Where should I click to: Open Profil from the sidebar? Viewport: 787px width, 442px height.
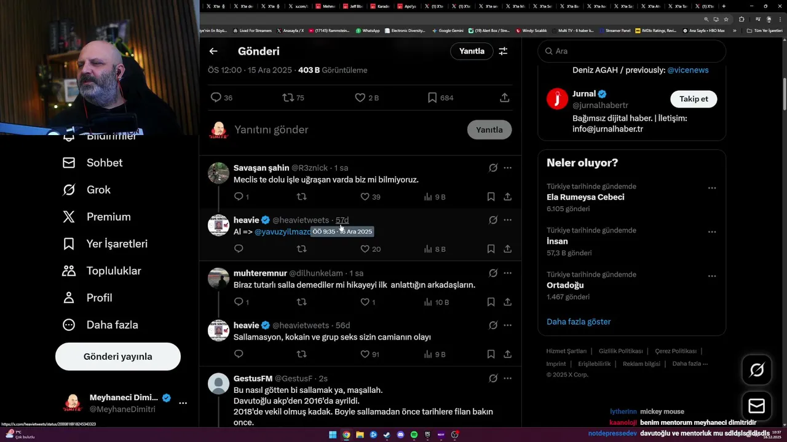(87, 298)
